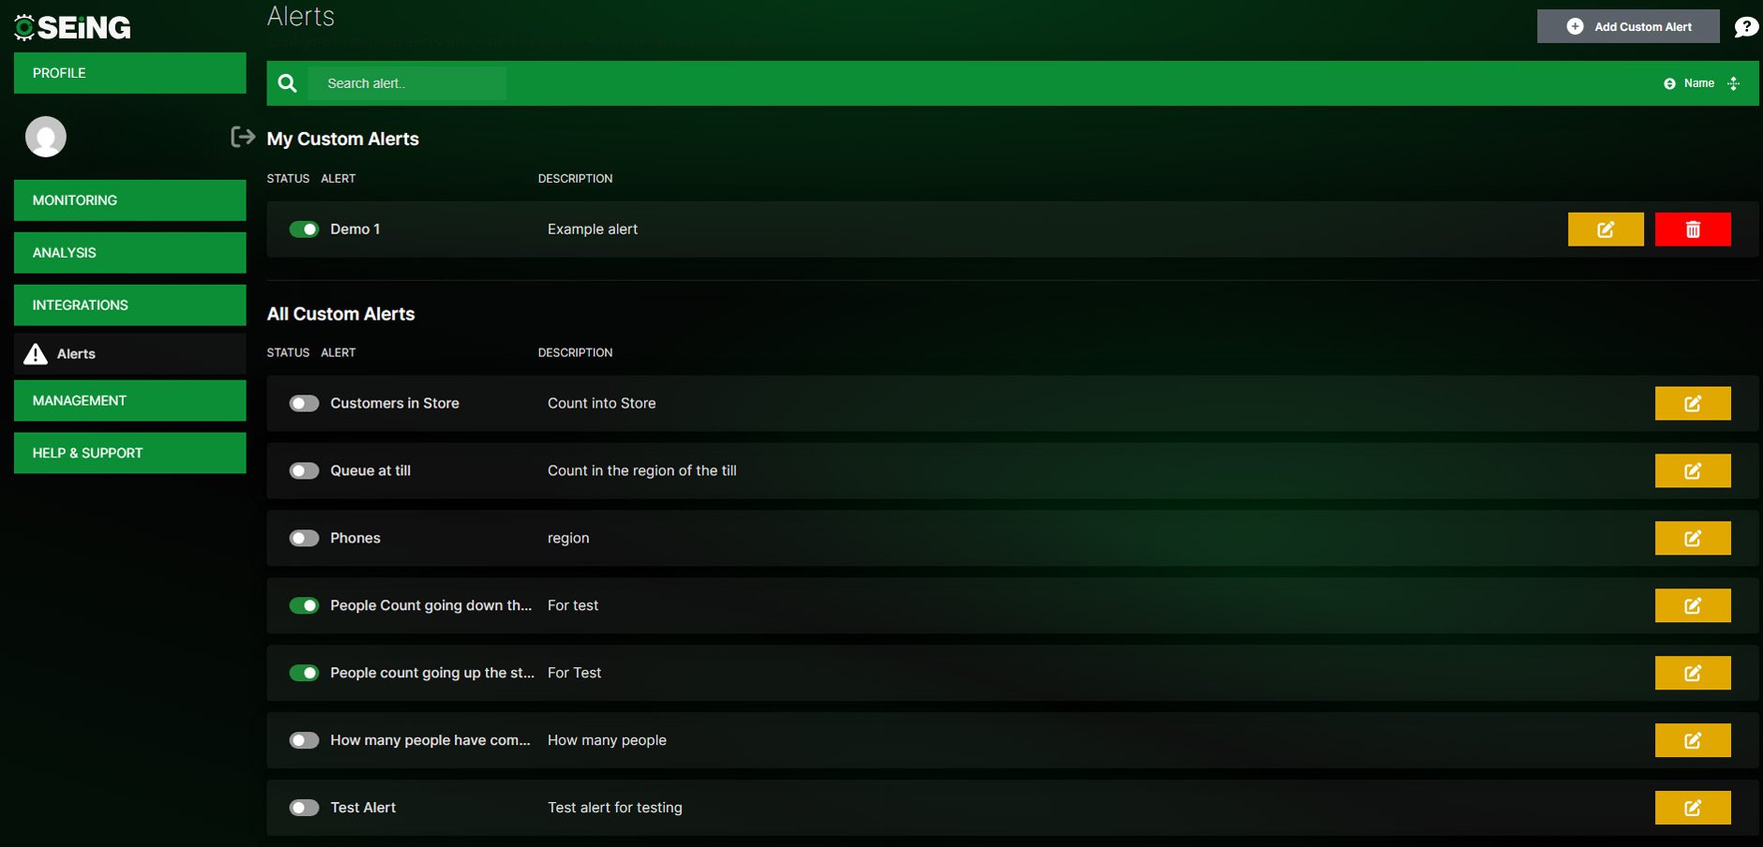Viewport: 1763px width, 847px height.
Task: Click the plus icon in Add Custom Alert
Action: click(1575, 26)
